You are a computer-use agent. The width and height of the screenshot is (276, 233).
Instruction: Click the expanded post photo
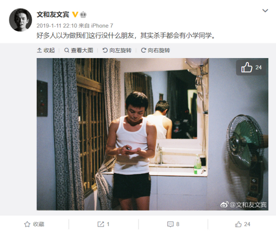153,134
